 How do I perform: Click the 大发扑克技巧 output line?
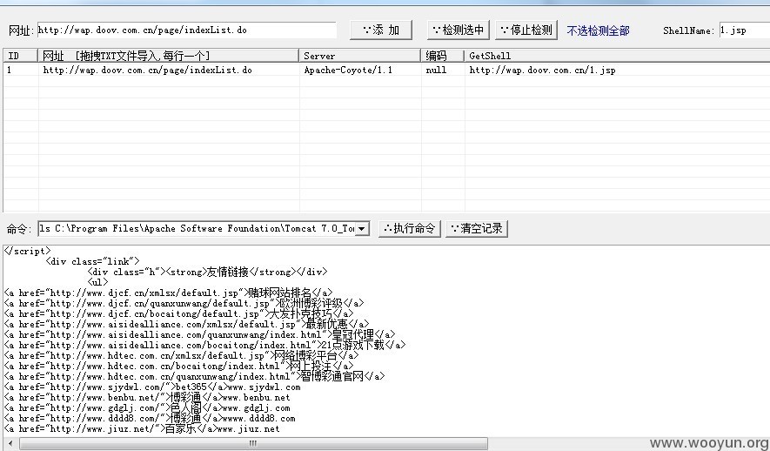178,313
